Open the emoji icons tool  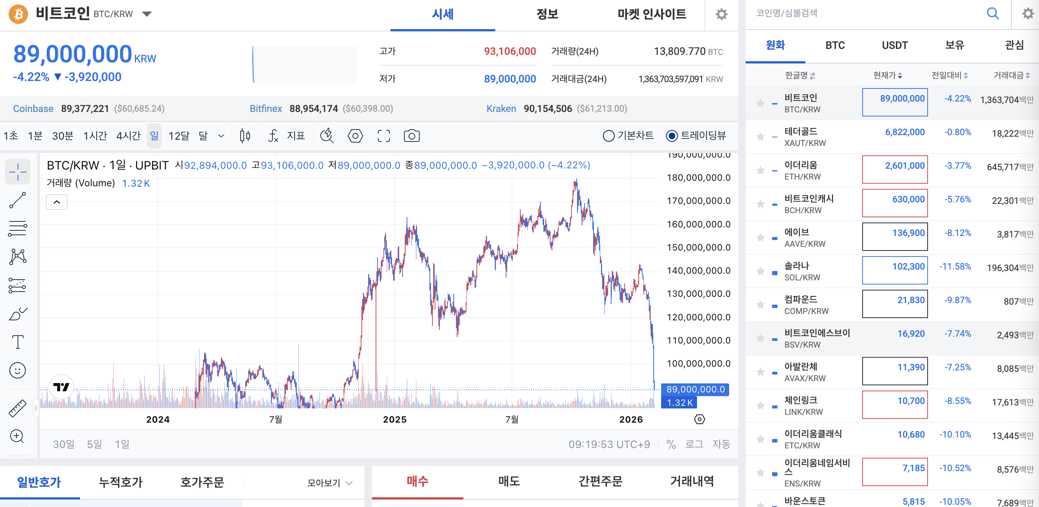[18, 370]
